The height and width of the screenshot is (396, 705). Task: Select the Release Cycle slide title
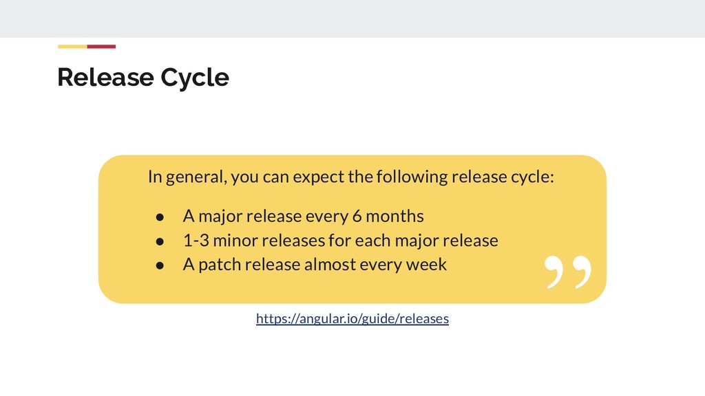pyautogui.click(x=143, y=77)
